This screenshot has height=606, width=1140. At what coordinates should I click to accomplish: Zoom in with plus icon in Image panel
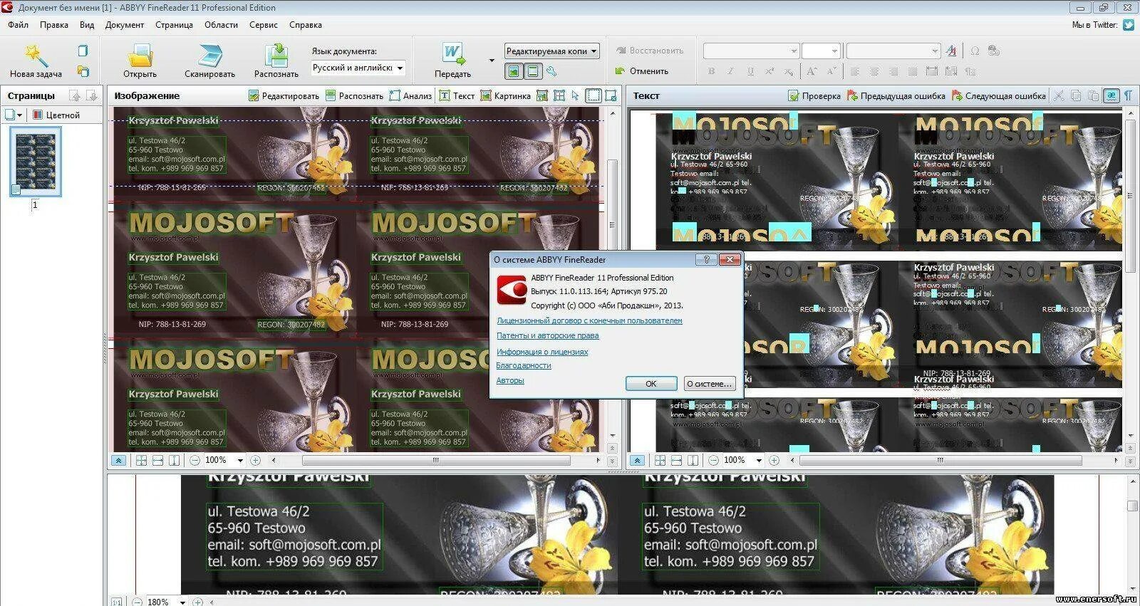tap(255, 461)
